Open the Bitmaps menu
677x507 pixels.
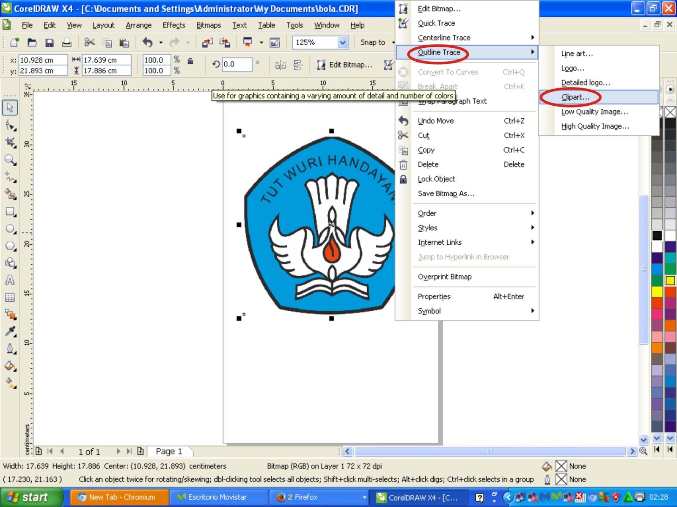[x=209, y=25]
